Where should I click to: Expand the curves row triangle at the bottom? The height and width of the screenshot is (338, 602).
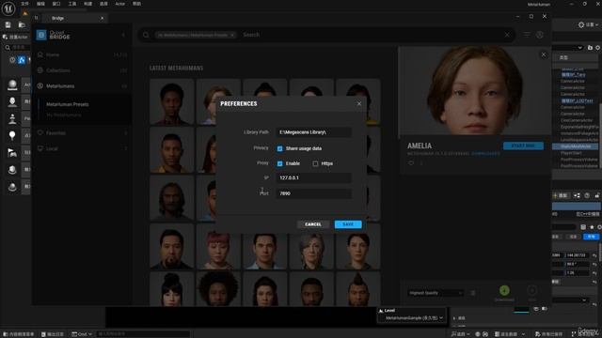point(454,318)
